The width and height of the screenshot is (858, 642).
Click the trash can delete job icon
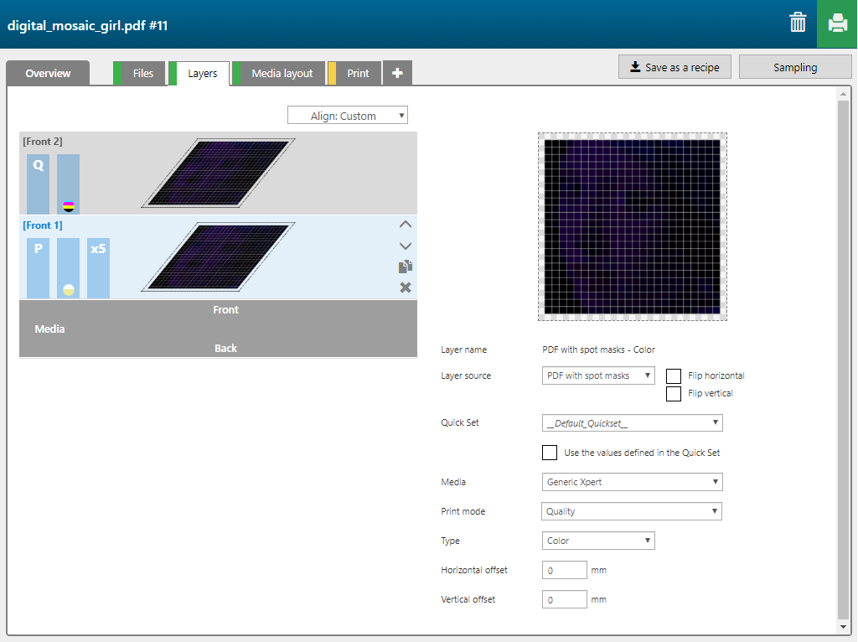(798, 23)
